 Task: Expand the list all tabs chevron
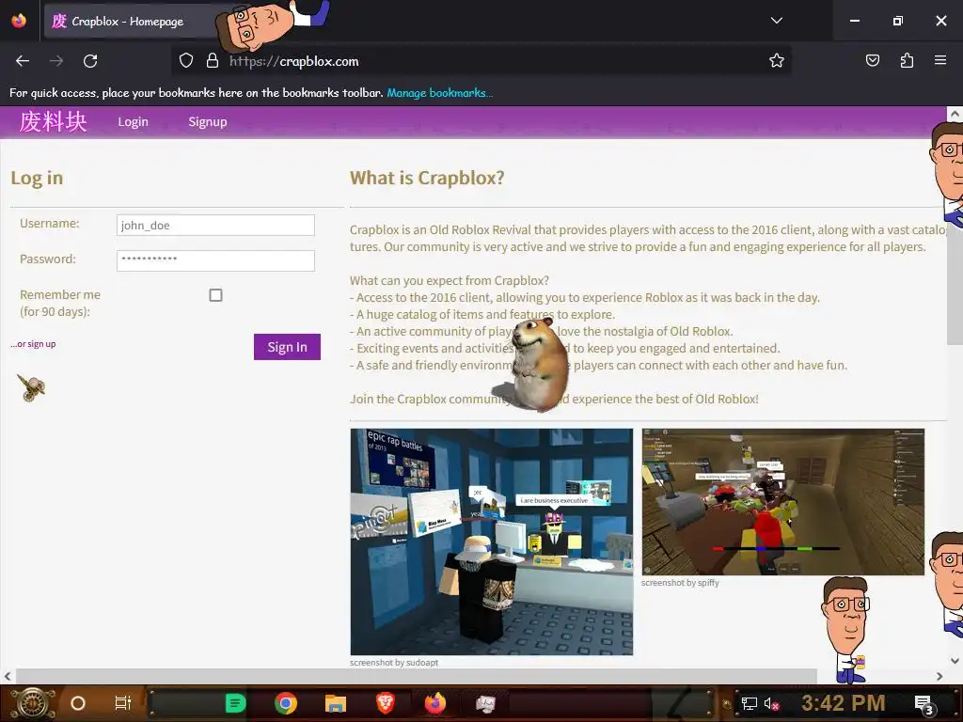click(x=776, y=21)
